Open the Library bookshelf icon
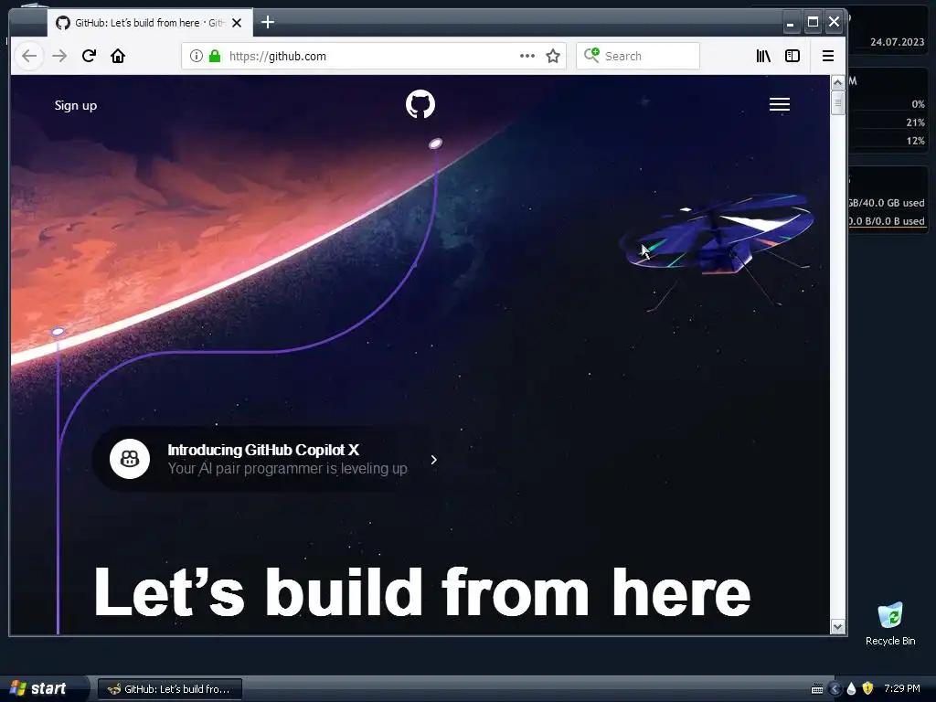The height and width of the screenshot is (702, 936). point(763,56)
